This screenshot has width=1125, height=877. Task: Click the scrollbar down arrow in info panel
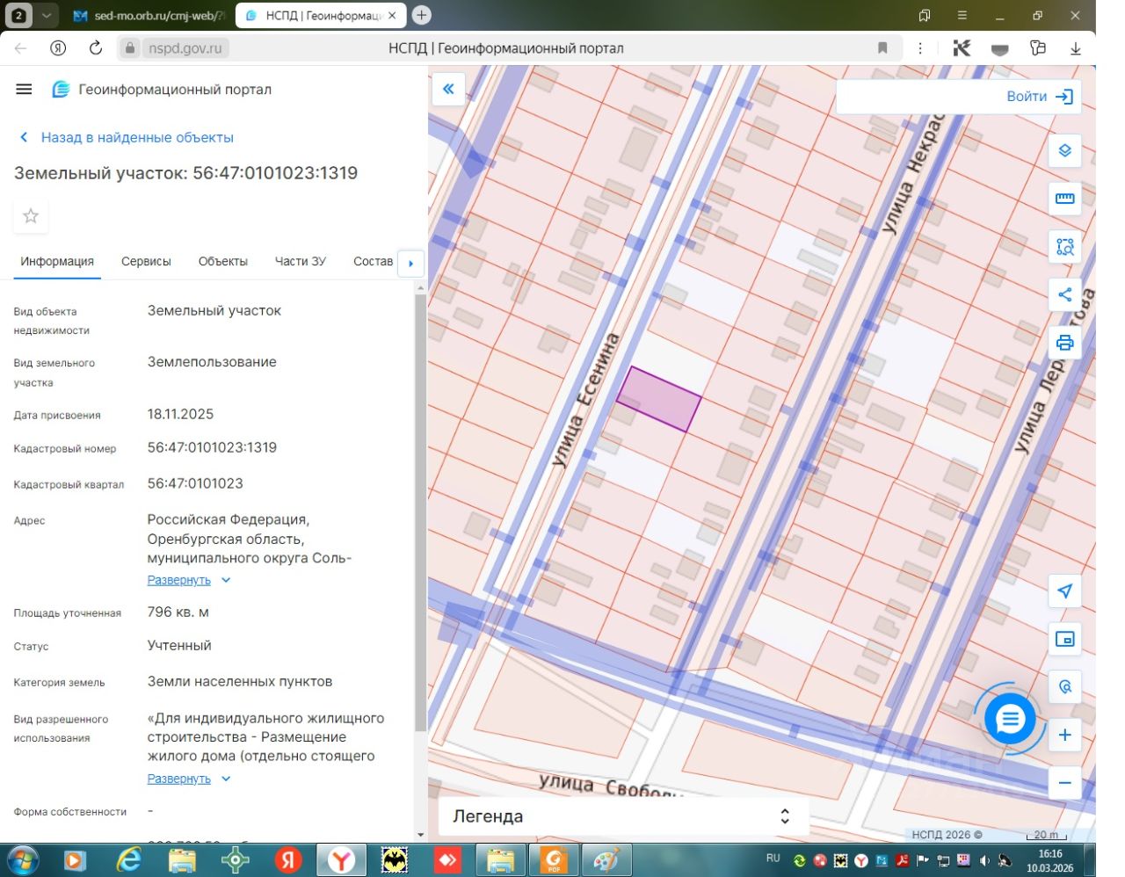(420, 835)
